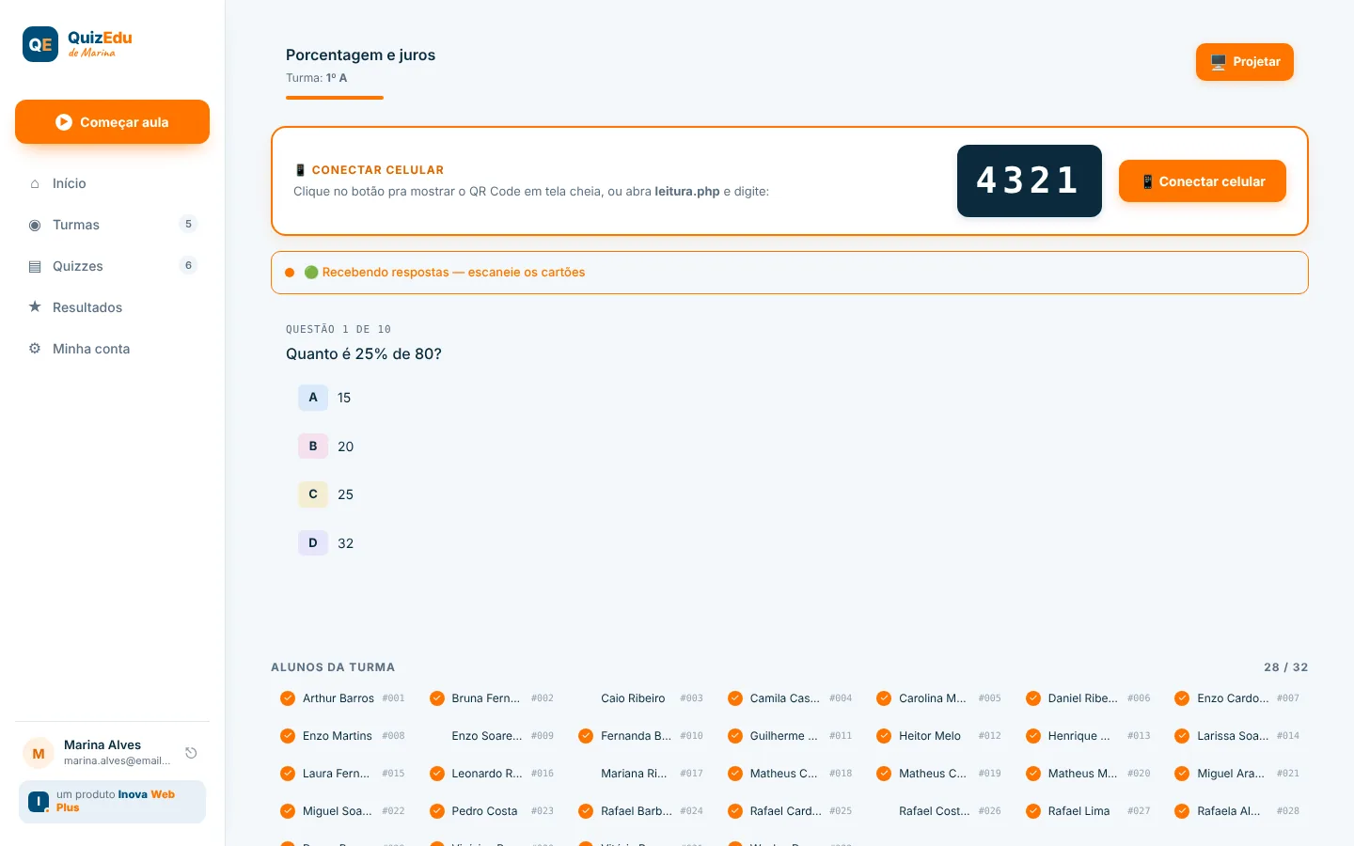Click the check icon beside Rafael Lima
1354x846 pixels.
pos(1033,811)
